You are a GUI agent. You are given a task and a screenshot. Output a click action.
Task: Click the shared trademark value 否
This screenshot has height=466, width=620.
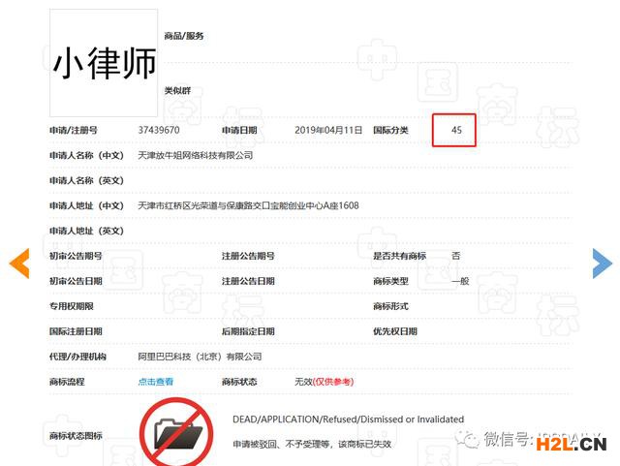(x=455, y=256)
